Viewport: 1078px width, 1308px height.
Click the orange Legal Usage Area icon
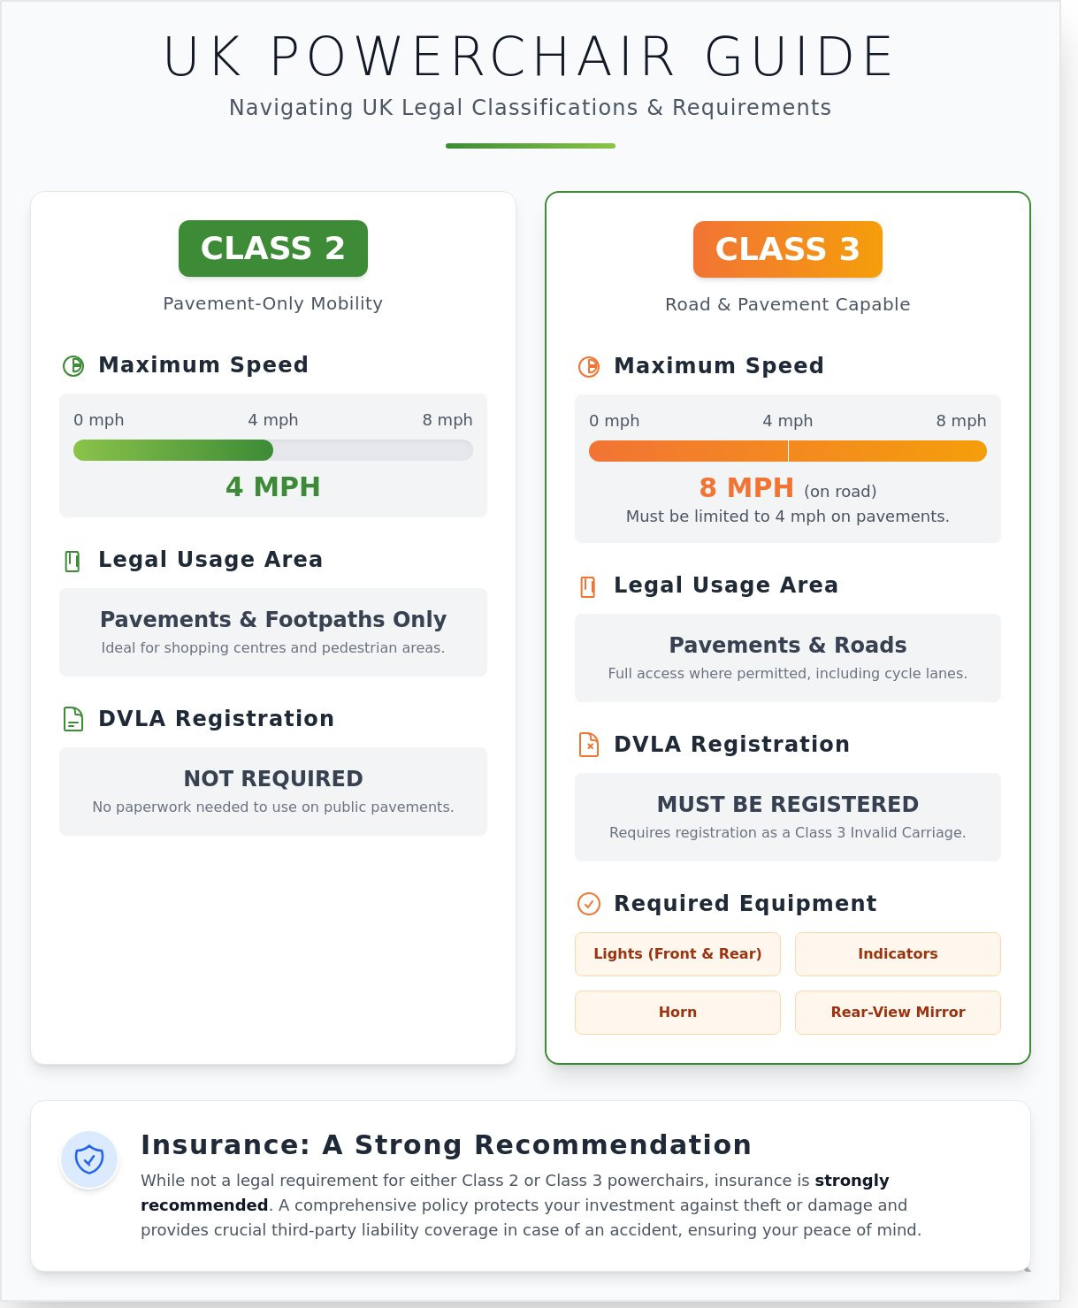589,586
